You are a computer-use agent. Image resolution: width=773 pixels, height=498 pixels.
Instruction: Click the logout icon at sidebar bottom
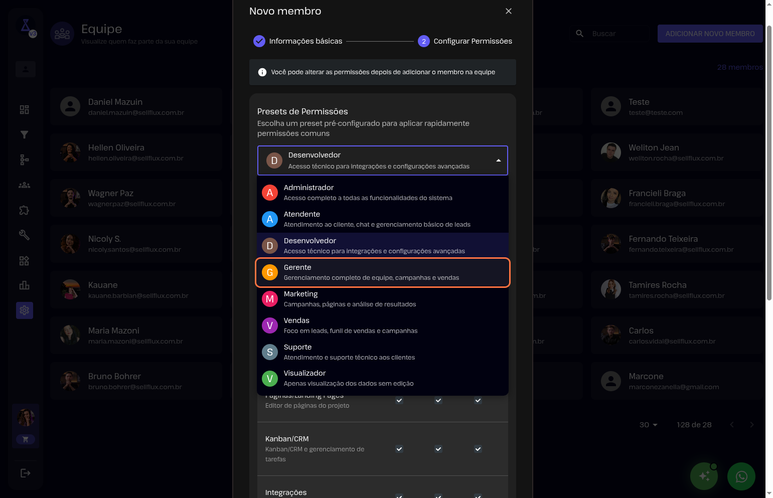[25, 473]
